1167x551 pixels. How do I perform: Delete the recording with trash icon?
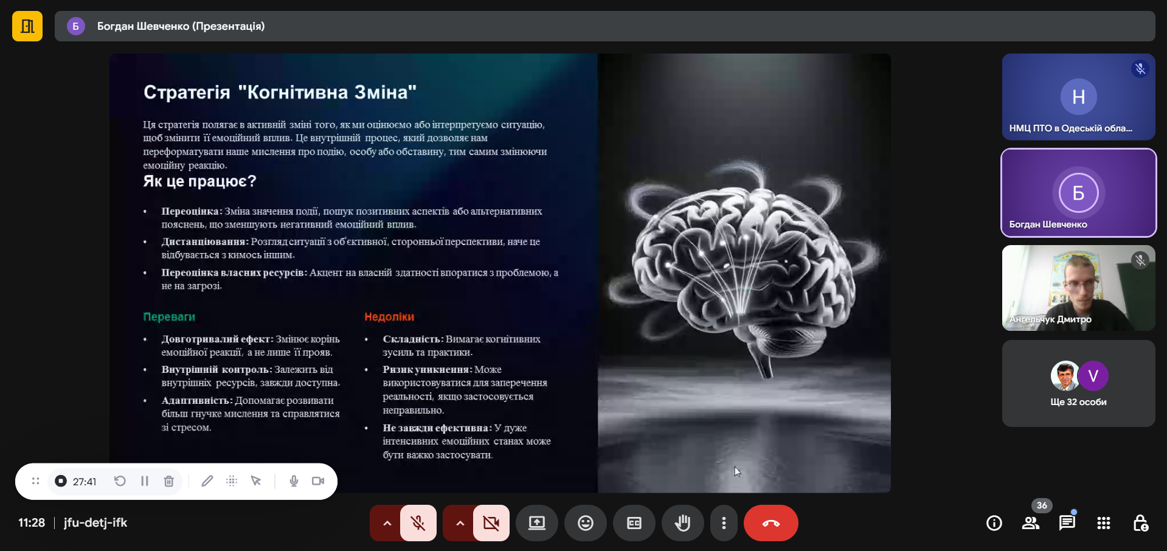click(x=169, y=481)
